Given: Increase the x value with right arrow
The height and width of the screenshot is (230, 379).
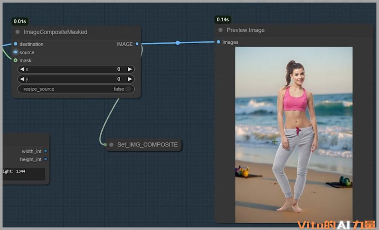Looking at the screenshot, I should [x=130, y=69].
